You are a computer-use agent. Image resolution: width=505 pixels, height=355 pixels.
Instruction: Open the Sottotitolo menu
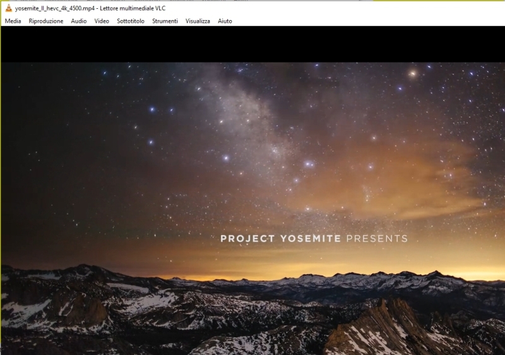(x=131, y=21)
